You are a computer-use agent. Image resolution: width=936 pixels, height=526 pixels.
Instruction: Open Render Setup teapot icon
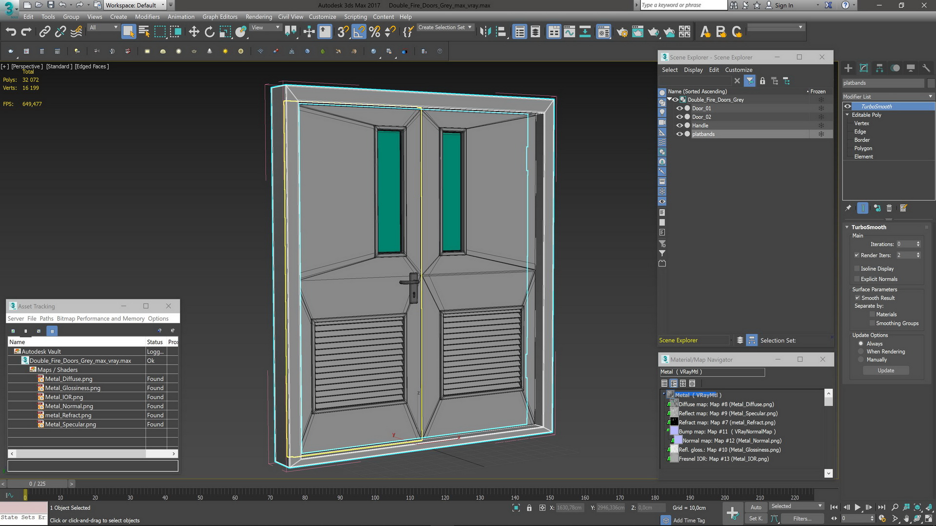point(622,32)
